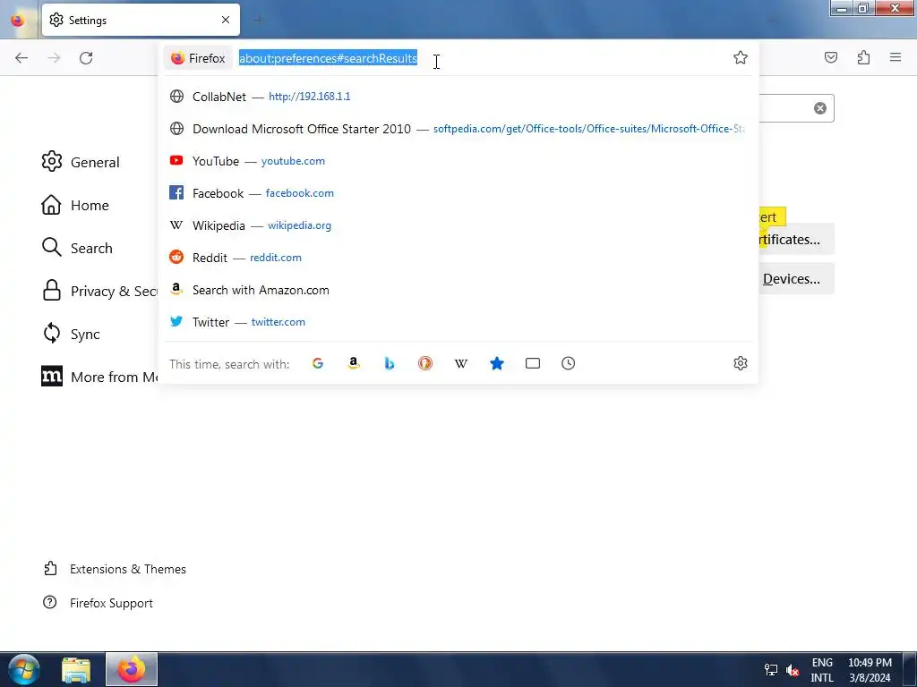This screenshot has width=917, height=687.
Task: Click the View Certificates button
Action: click(x=796, y=239)
